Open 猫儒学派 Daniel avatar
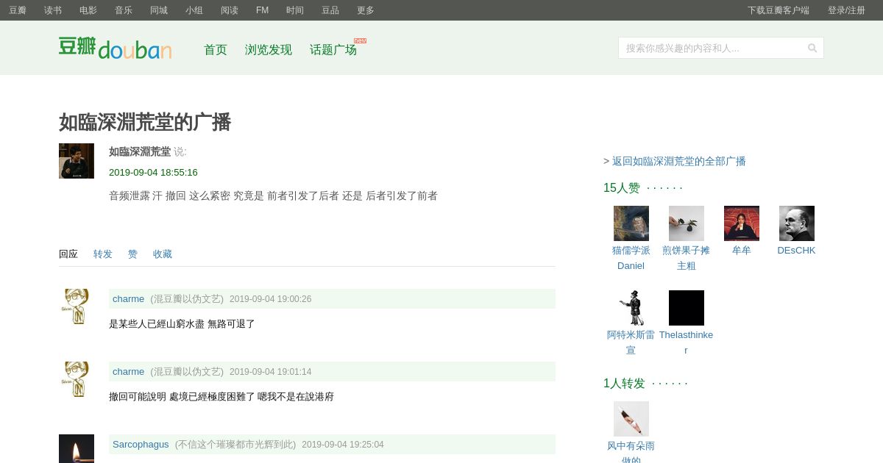883x463 pixels. tap(631, 223)
